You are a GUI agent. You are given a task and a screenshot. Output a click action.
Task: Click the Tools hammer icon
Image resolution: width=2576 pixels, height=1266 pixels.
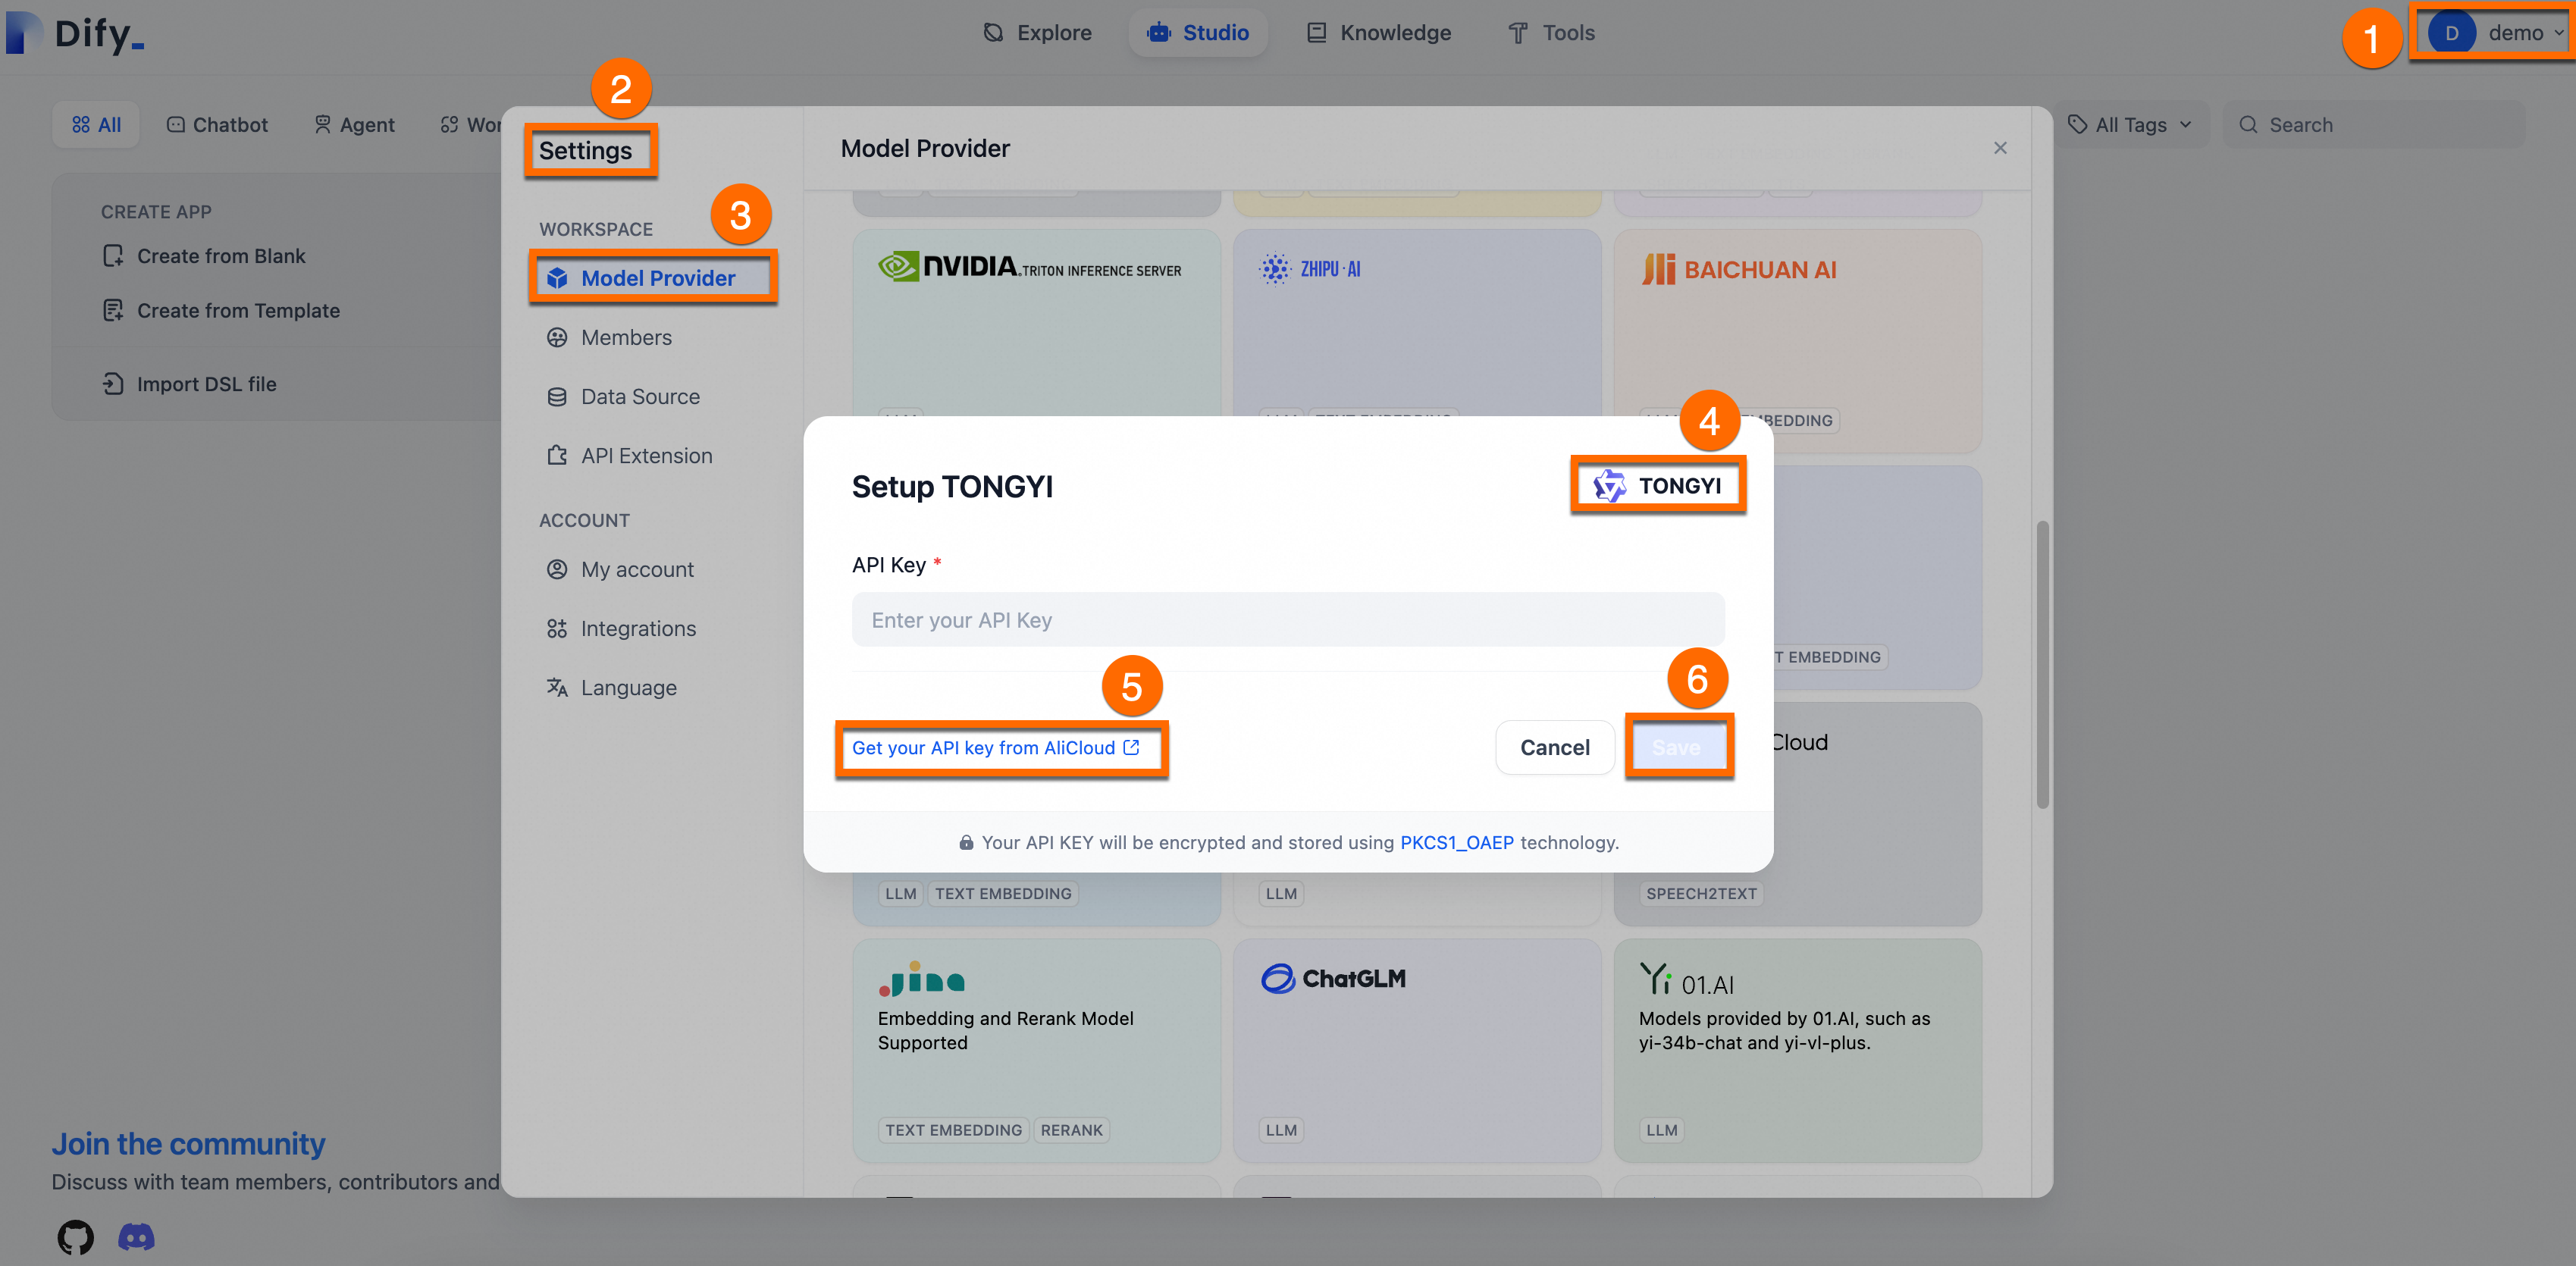tap(1518, 33)
